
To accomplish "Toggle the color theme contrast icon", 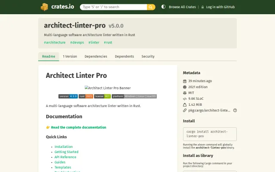I will (x=163, y=7).
